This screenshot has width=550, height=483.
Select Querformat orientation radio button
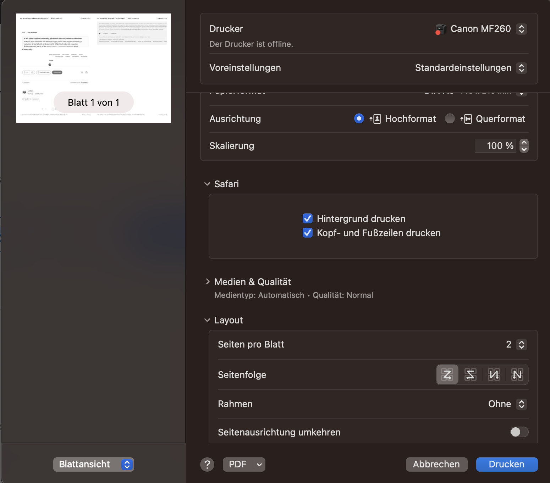pos(450,118)
